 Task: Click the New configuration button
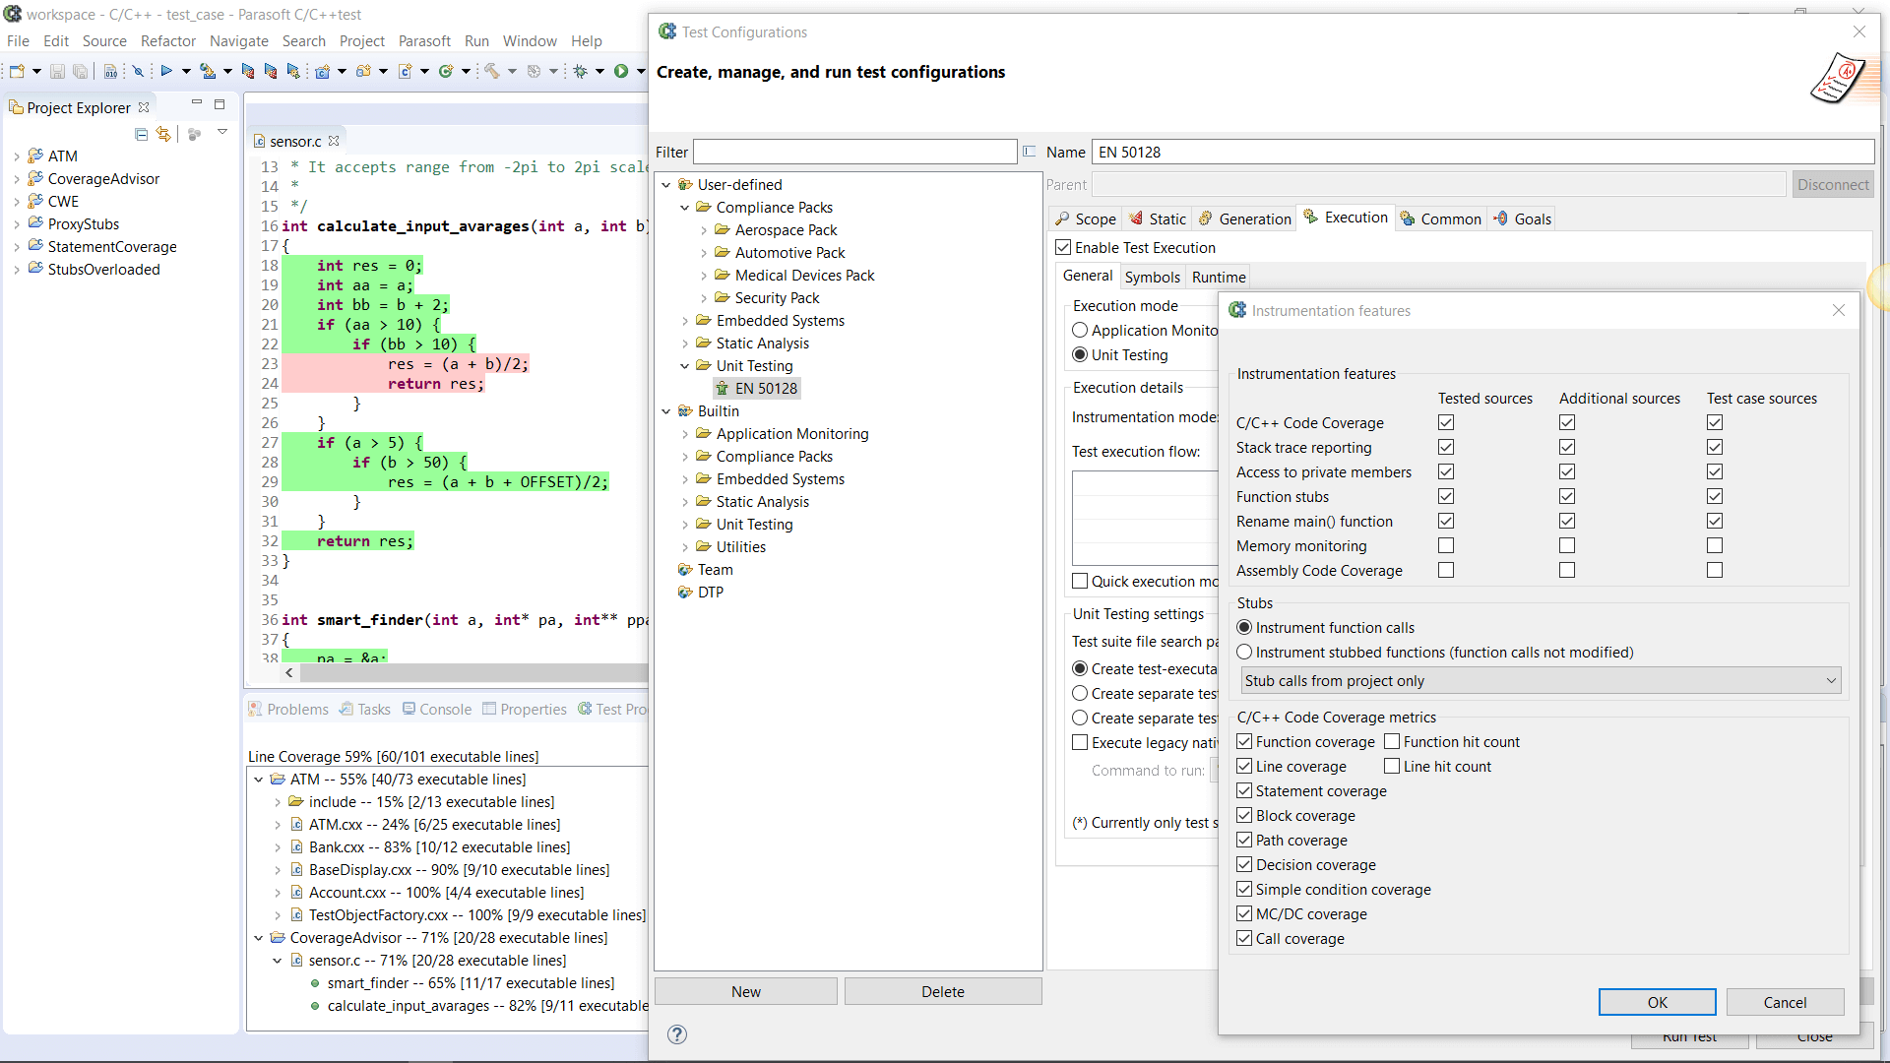746,991
